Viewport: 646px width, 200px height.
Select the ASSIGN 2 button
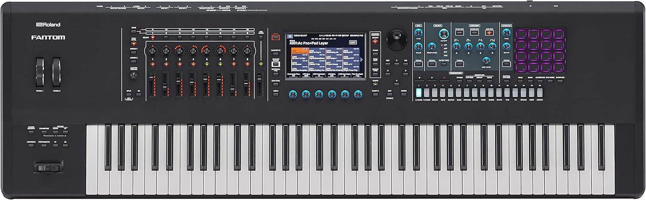(134, 61)
